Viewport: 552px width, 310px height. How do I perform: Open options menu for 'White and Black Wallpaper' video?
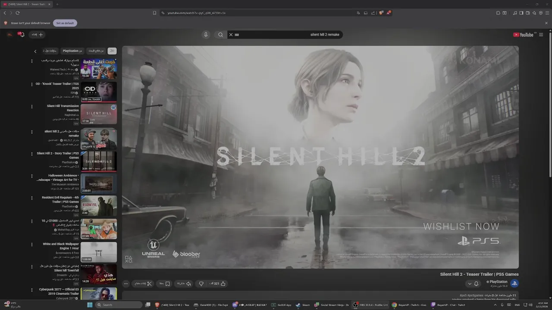(x=31, y=244)
